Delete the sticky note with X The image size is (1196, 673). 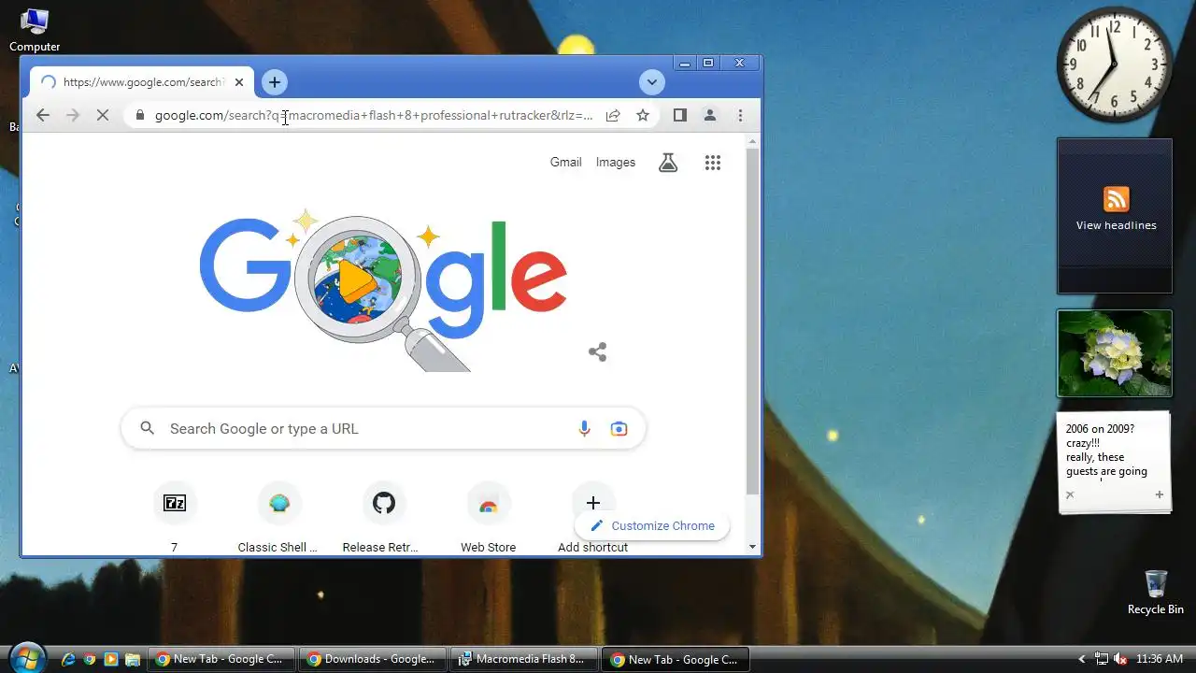[1070, 494]
